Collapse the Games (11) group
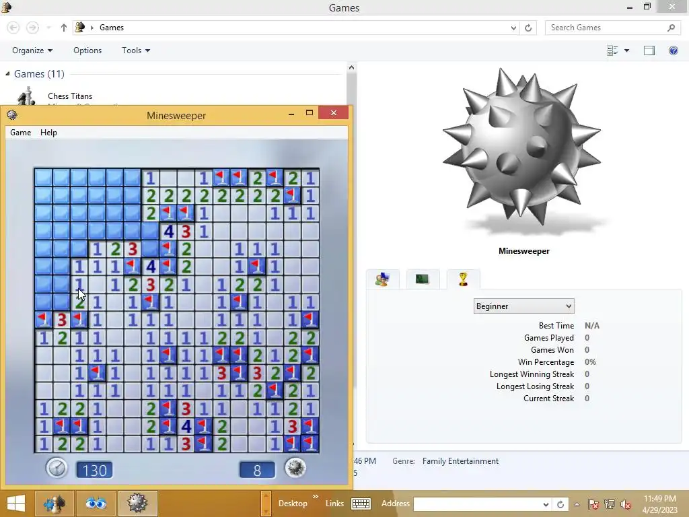The height and width of the screenshot is (517, 689). 7,74
